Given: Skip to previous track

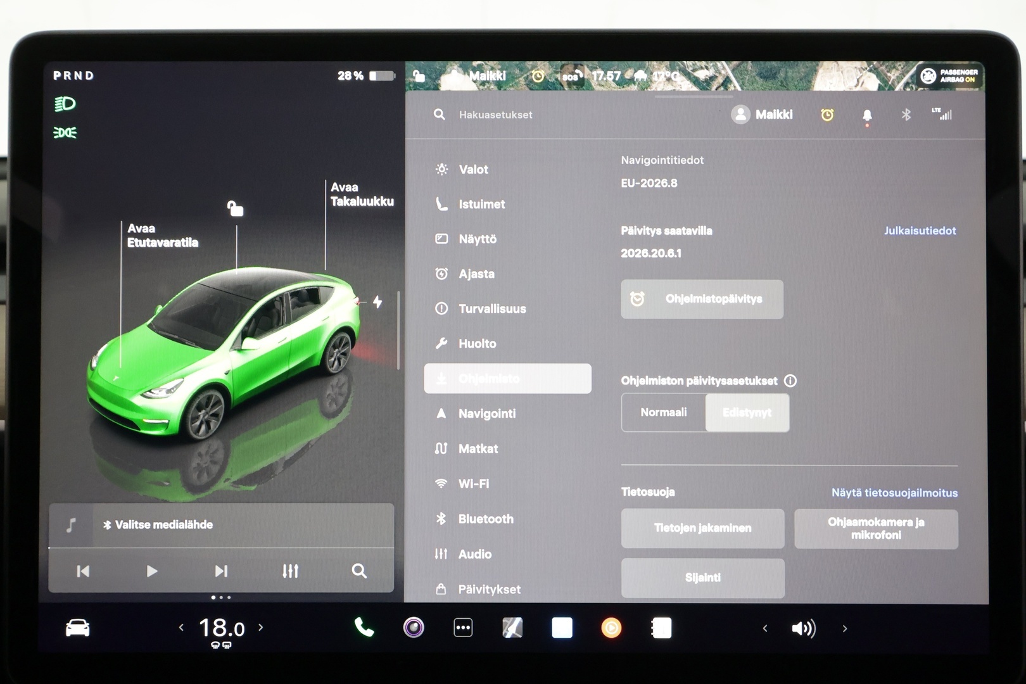Looking at the screenshot, I should 83,571.
